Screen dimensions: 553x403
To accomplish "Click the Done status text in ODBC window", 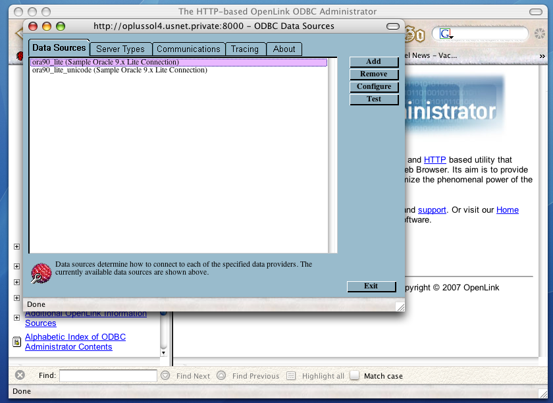I will [36, 304].
